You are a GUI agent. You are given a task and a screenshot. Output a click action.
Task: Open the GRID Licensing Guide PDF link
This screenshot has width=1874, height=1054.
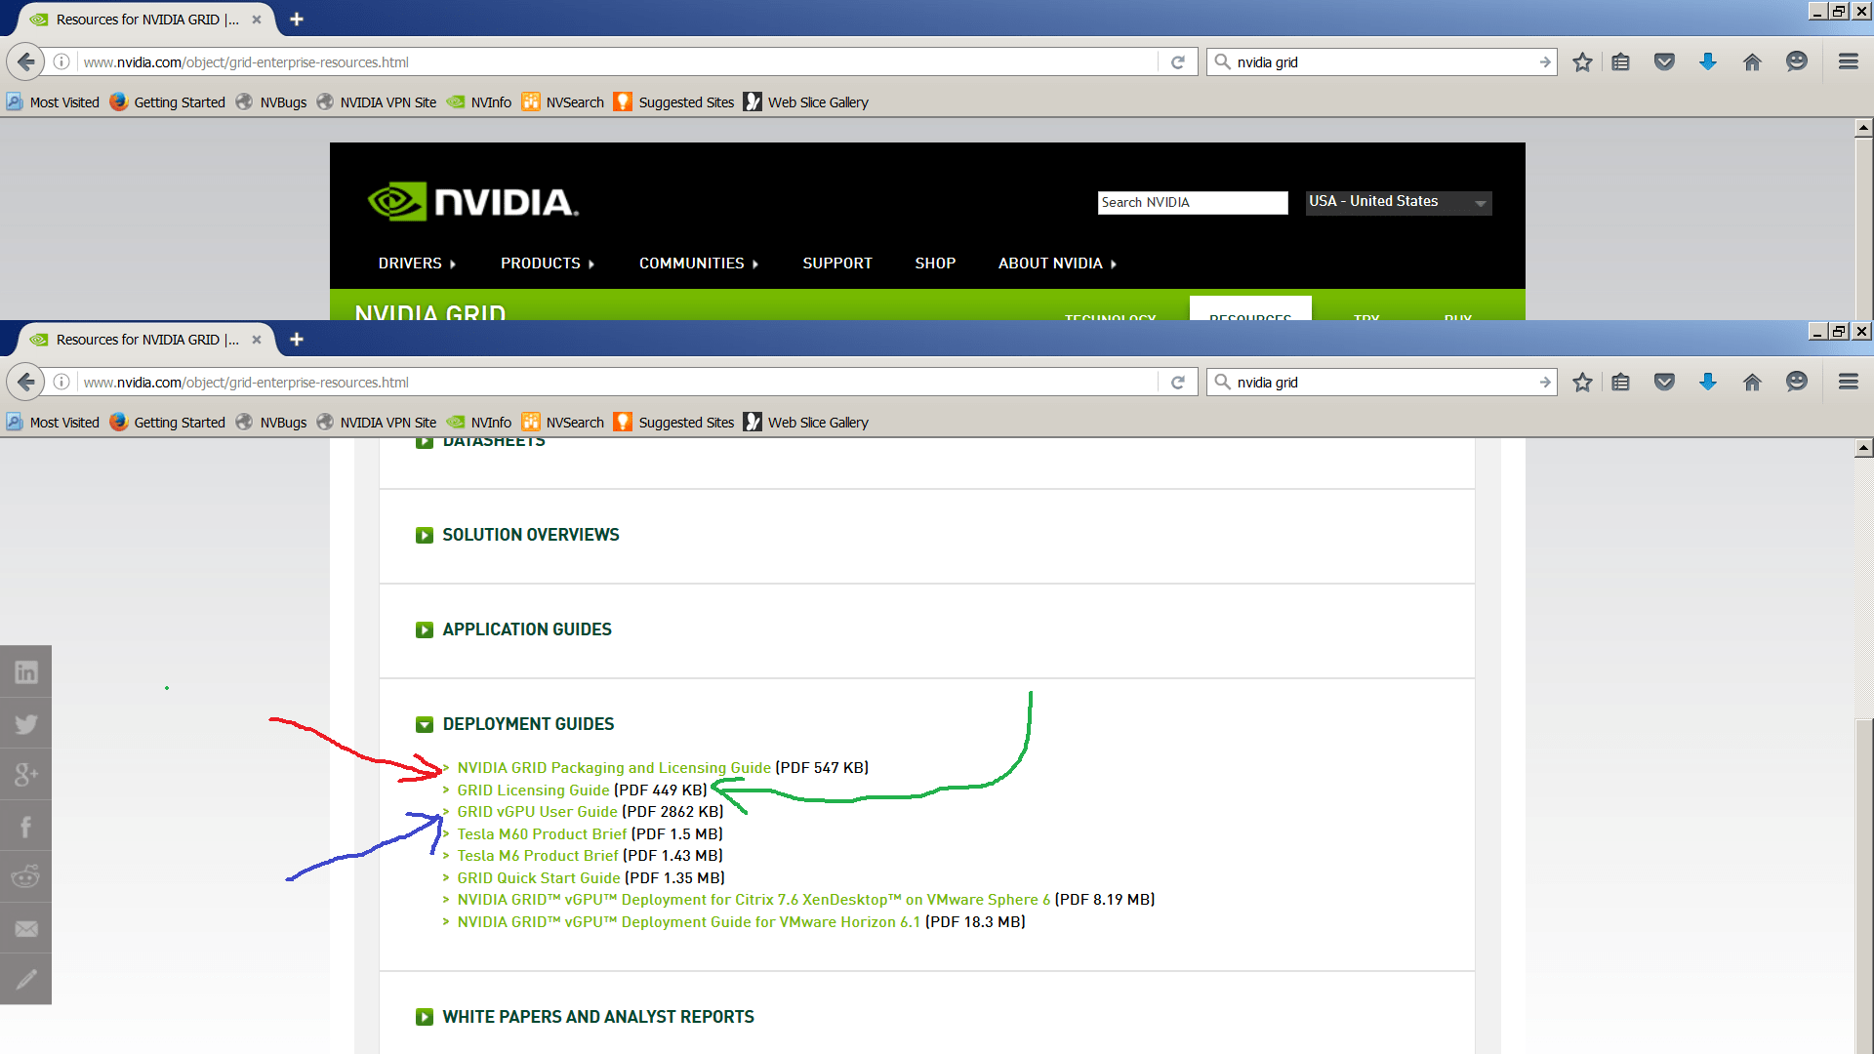click(x=533, y=790)
